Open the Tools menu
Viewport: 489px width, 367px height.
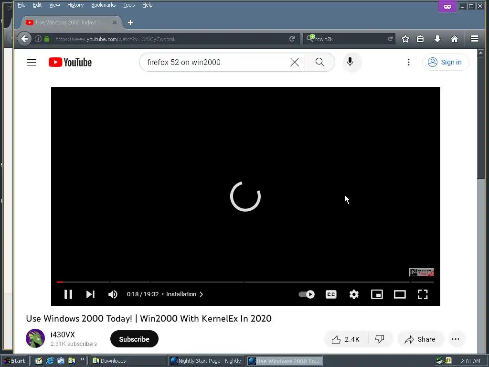click(129, 5)
